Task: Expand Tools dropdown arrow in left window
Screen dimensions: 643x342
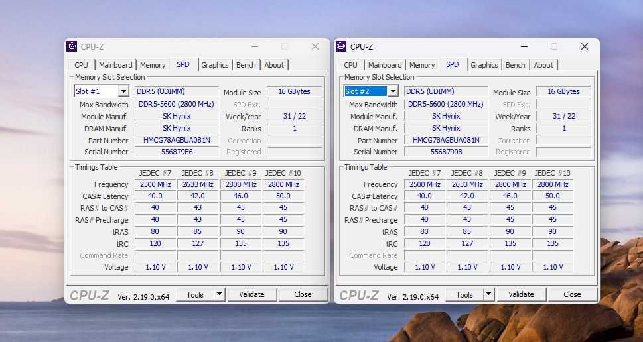Action: pyautogui.click(x=220, y=294)
